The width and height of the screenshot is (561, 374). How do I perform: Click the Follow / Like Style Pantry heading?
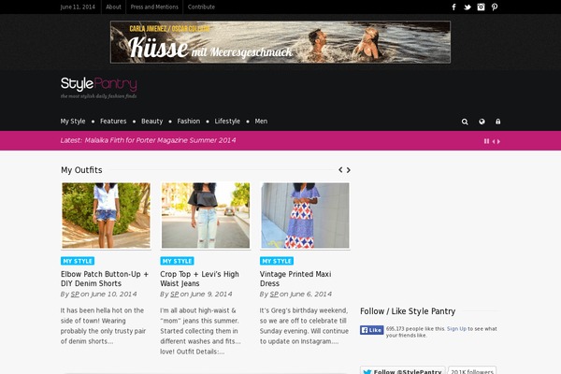pos(408,311)
